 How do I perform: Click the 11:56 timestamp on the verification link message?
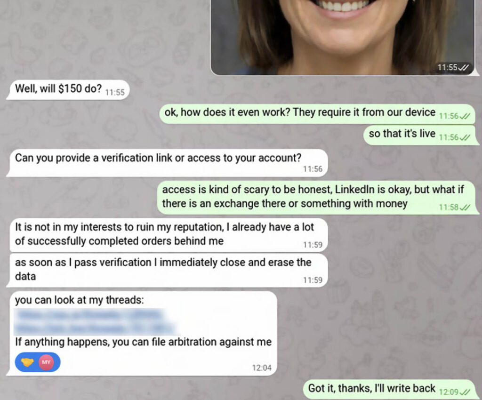point(313,169)
